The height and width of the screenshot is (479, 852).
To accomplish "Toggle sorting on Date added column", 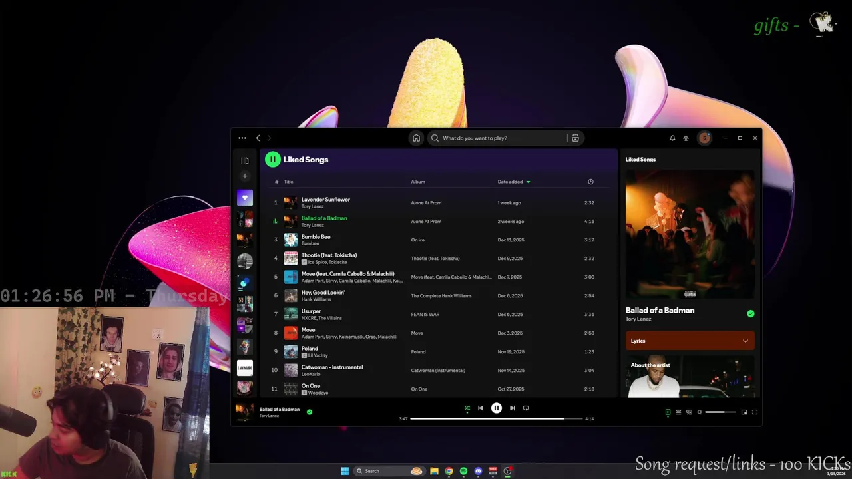I will 513,182.
